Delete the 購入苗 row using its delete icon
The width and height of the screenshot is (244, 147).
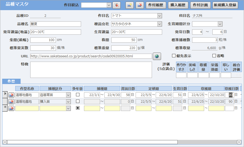click(11, 101)
